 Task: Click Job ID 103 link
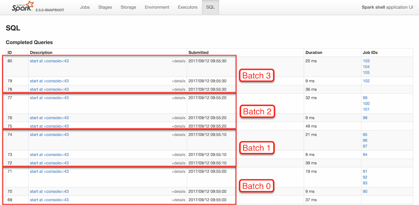click(x=366, y=61)
